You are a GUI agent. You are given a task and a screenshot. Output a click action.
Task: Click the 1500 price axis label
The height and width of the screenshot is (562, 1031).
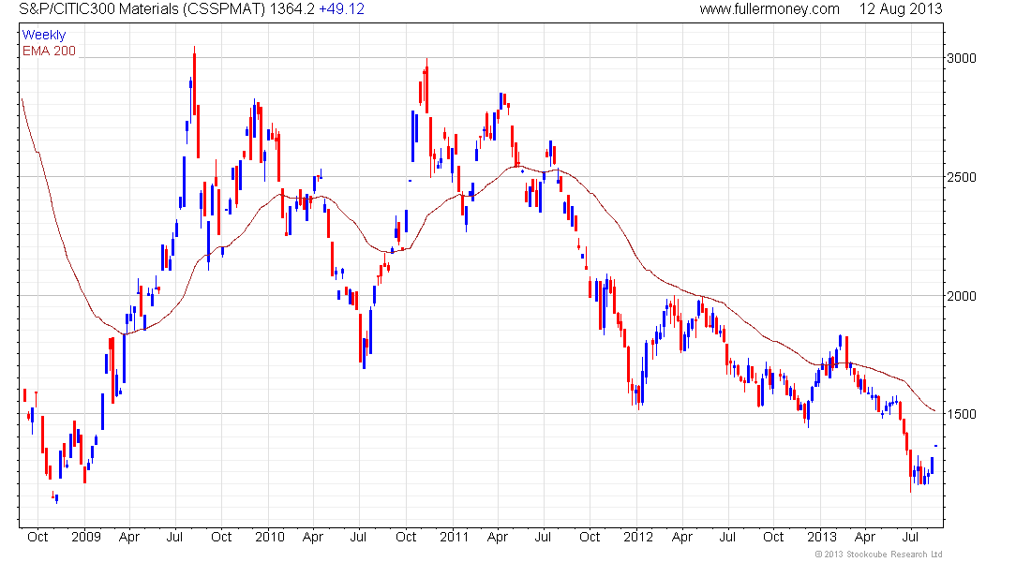tap(962, 414)
